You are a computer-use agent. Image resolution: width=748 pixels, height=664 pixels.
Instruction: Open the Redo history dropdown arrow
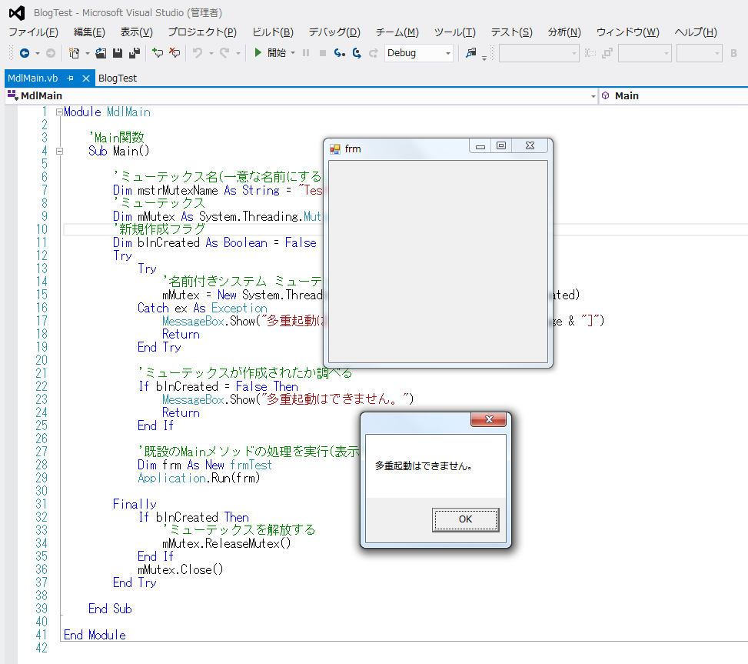tap(238, 53)
